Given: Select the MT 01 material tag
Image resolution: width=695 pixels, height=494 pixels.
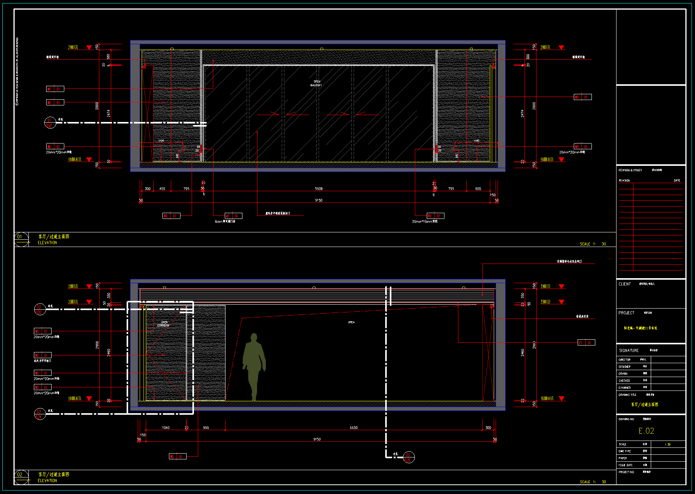Looking at the screenshot, I should click(234, 216).
